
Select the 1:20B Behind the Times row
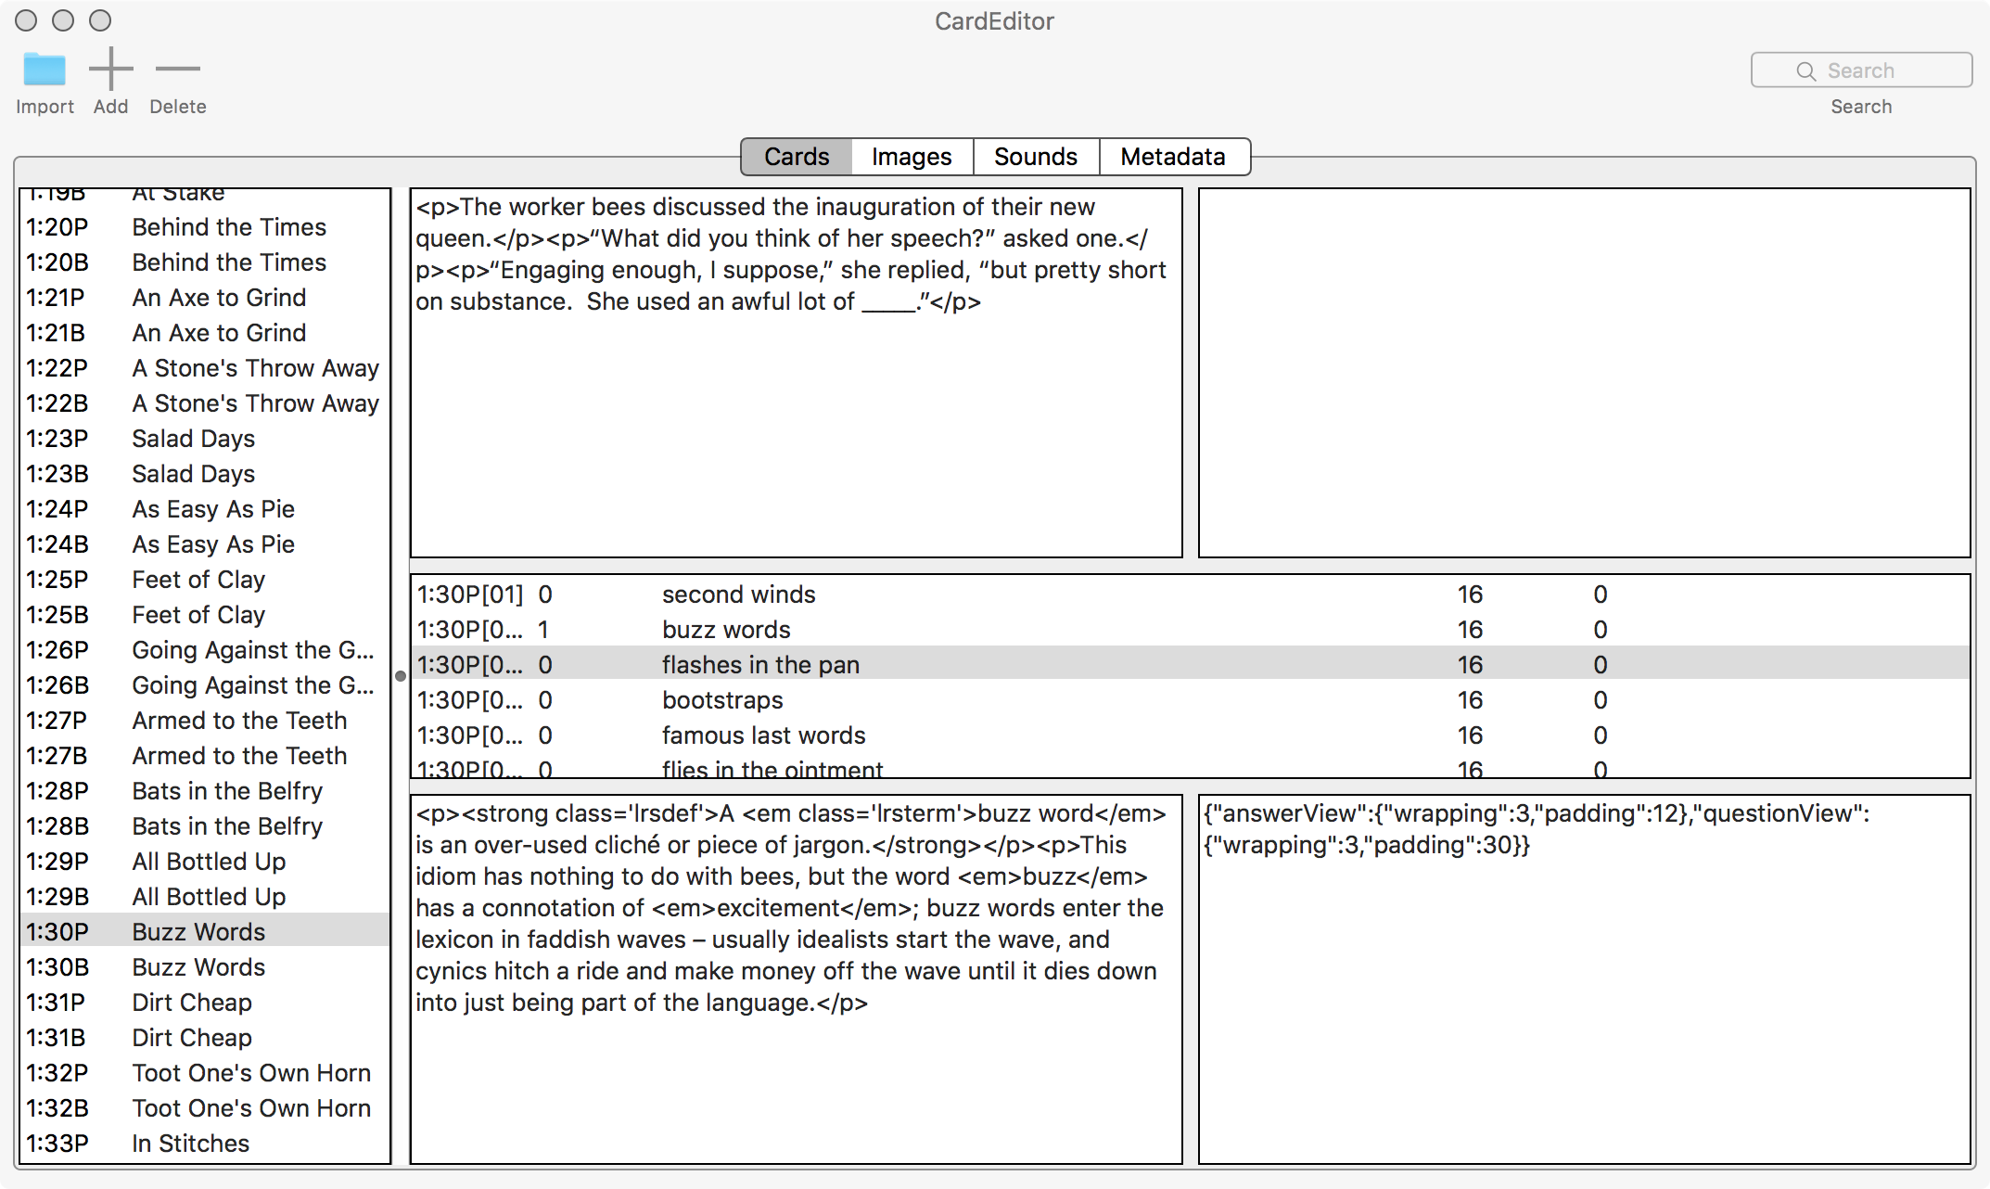pyautogui.click(x=205, y=262)
